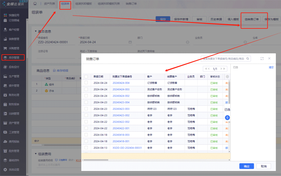Open 财务报表 sidebar module

pos(12,104)
